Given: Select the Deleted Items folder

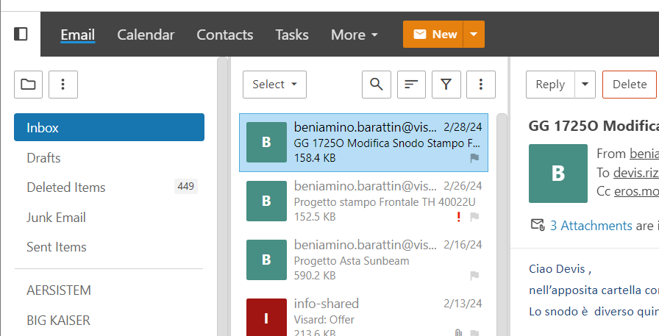Looking at the screenshot, I should (66, 187).
